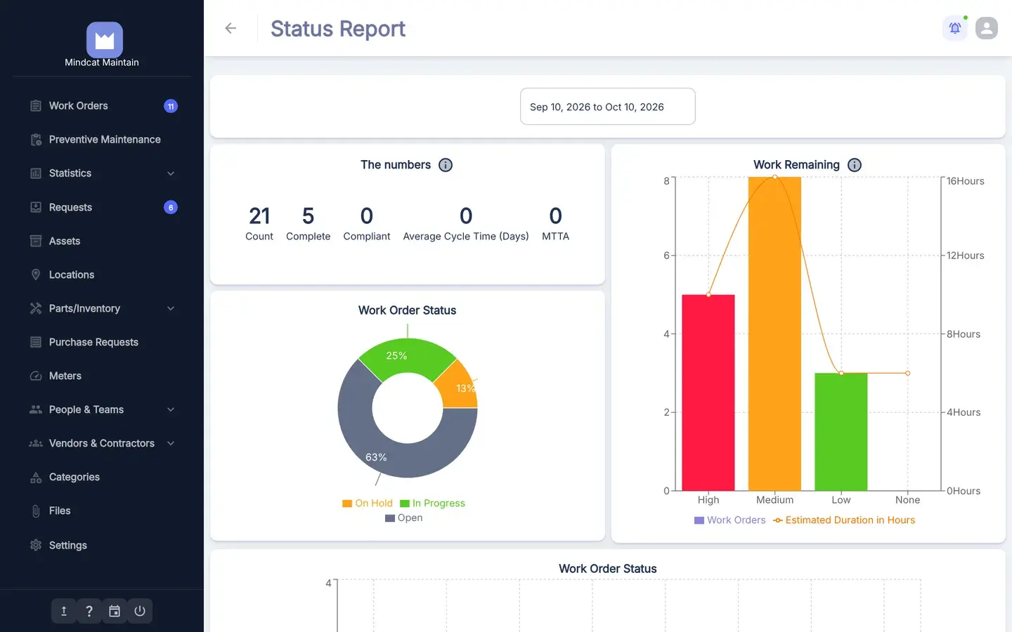Click the Locations pin icon
This screenshot has width=1012, height=632.
36,275
